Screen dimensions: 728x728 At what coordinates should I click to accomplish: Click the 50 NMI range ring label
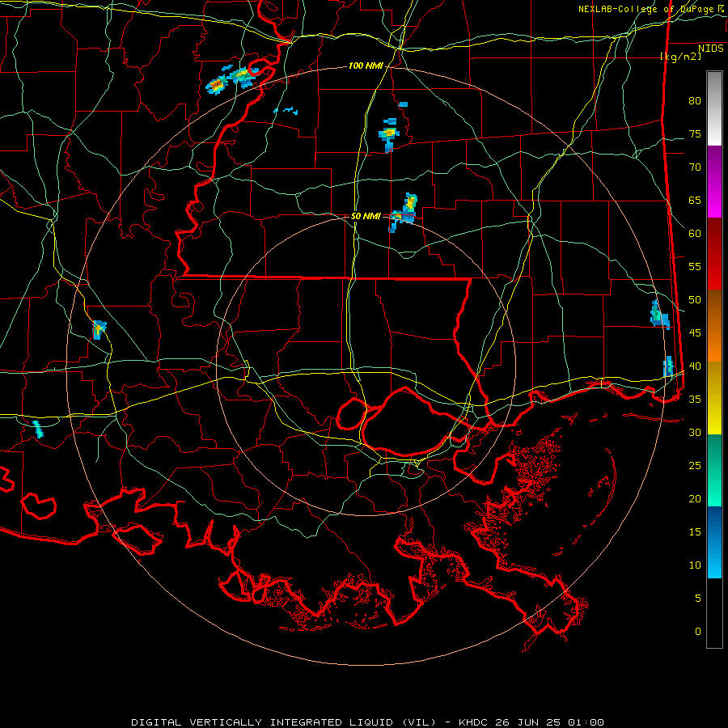pos(366,216)
